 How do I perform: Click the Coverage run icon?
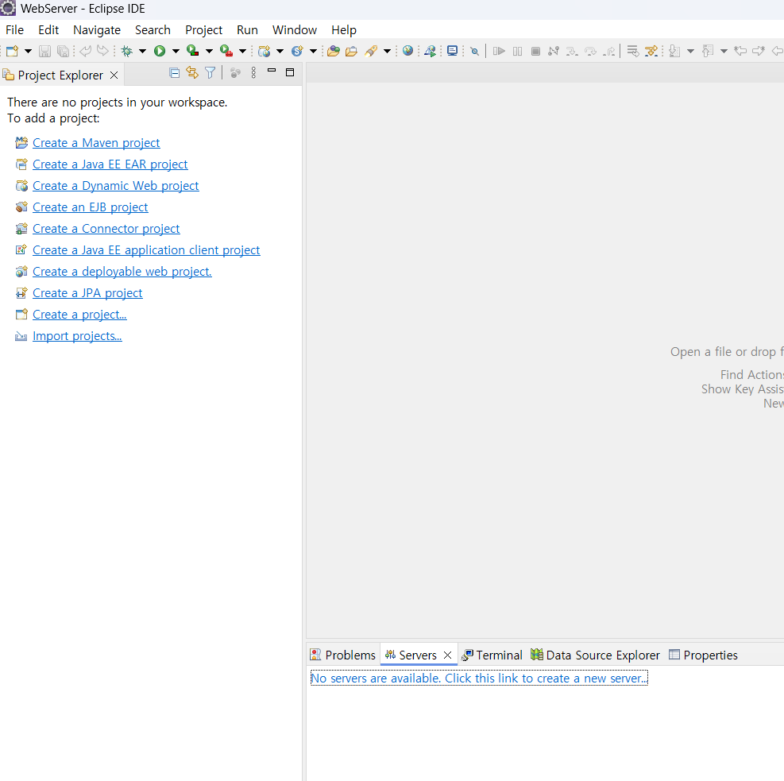192,51
